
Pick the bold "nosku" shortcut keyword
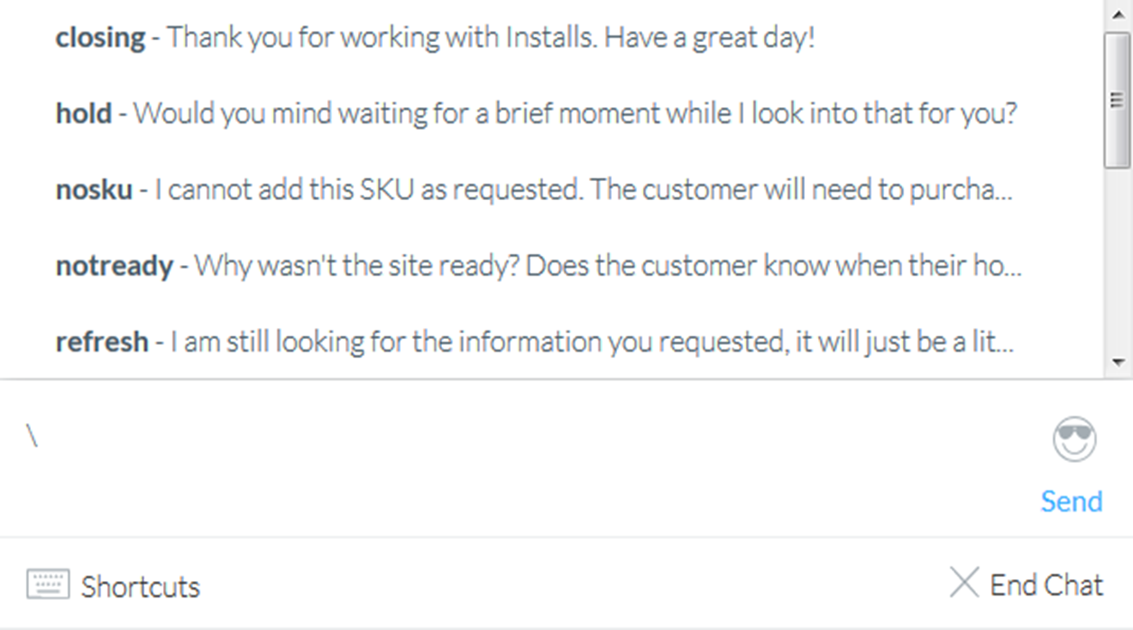click(x=94, y=190)
